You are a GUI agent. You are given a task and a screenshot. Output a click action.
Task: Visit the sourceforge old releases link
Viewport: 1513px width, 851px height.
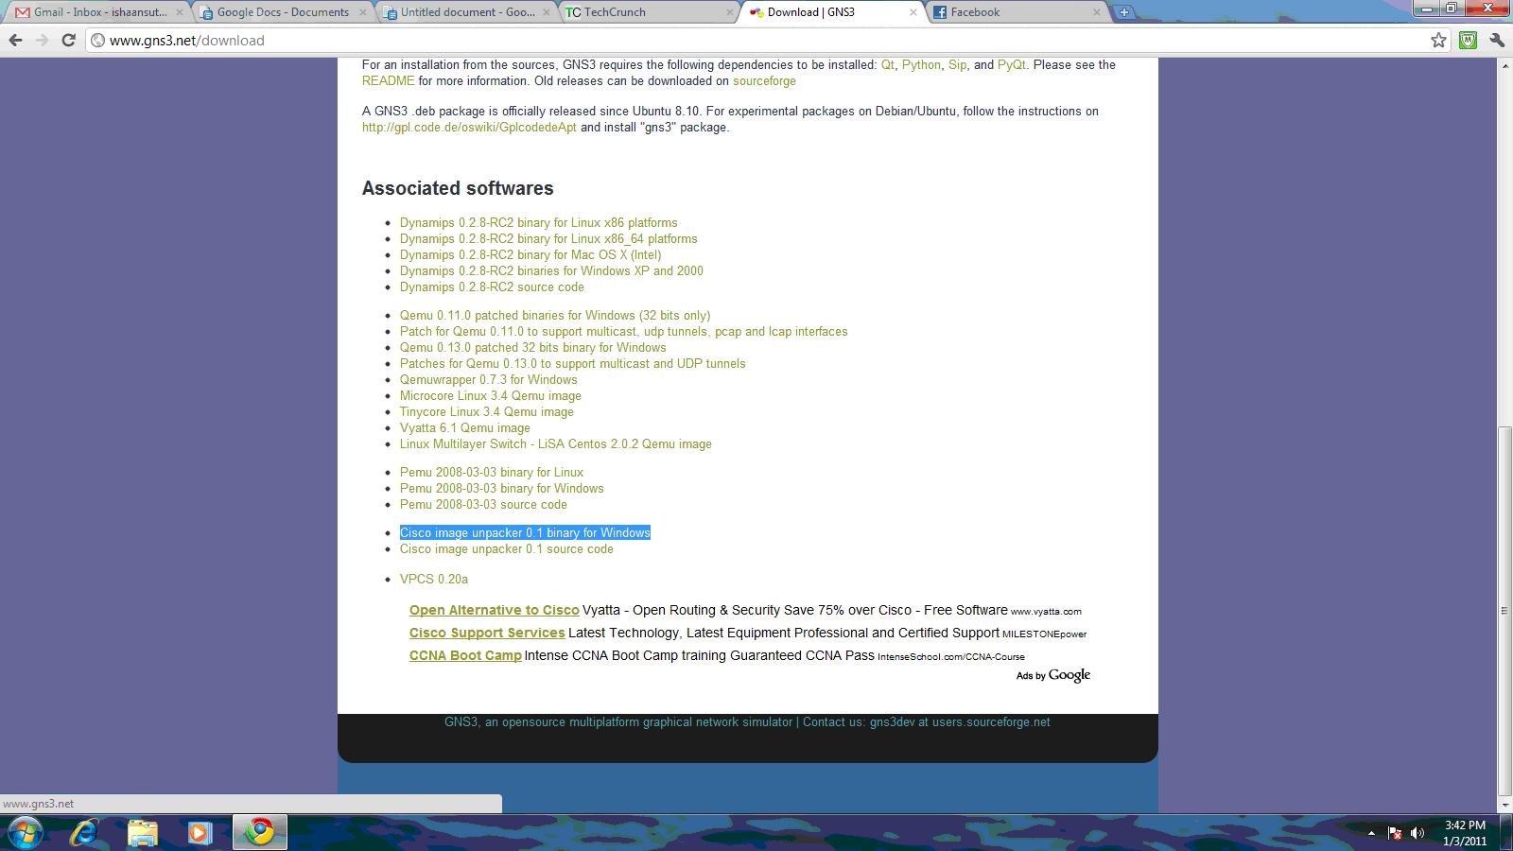[764, 80]
